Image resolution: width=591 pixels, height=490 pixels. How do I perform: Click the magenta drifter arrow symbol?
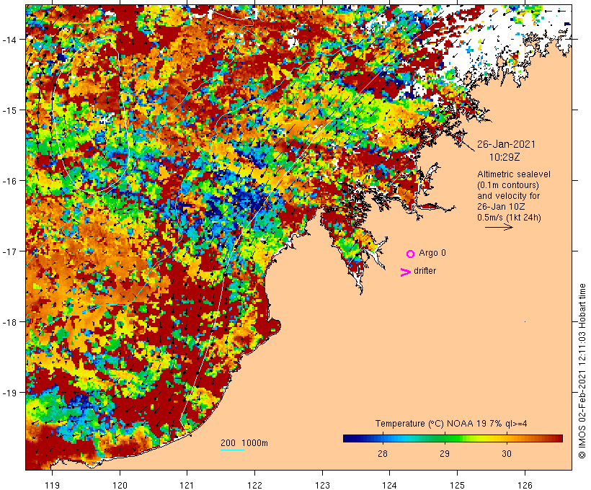point(405,272)
